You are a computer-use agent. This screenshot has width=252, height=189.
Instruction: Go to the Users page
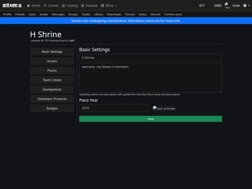[x=32, y=14]
